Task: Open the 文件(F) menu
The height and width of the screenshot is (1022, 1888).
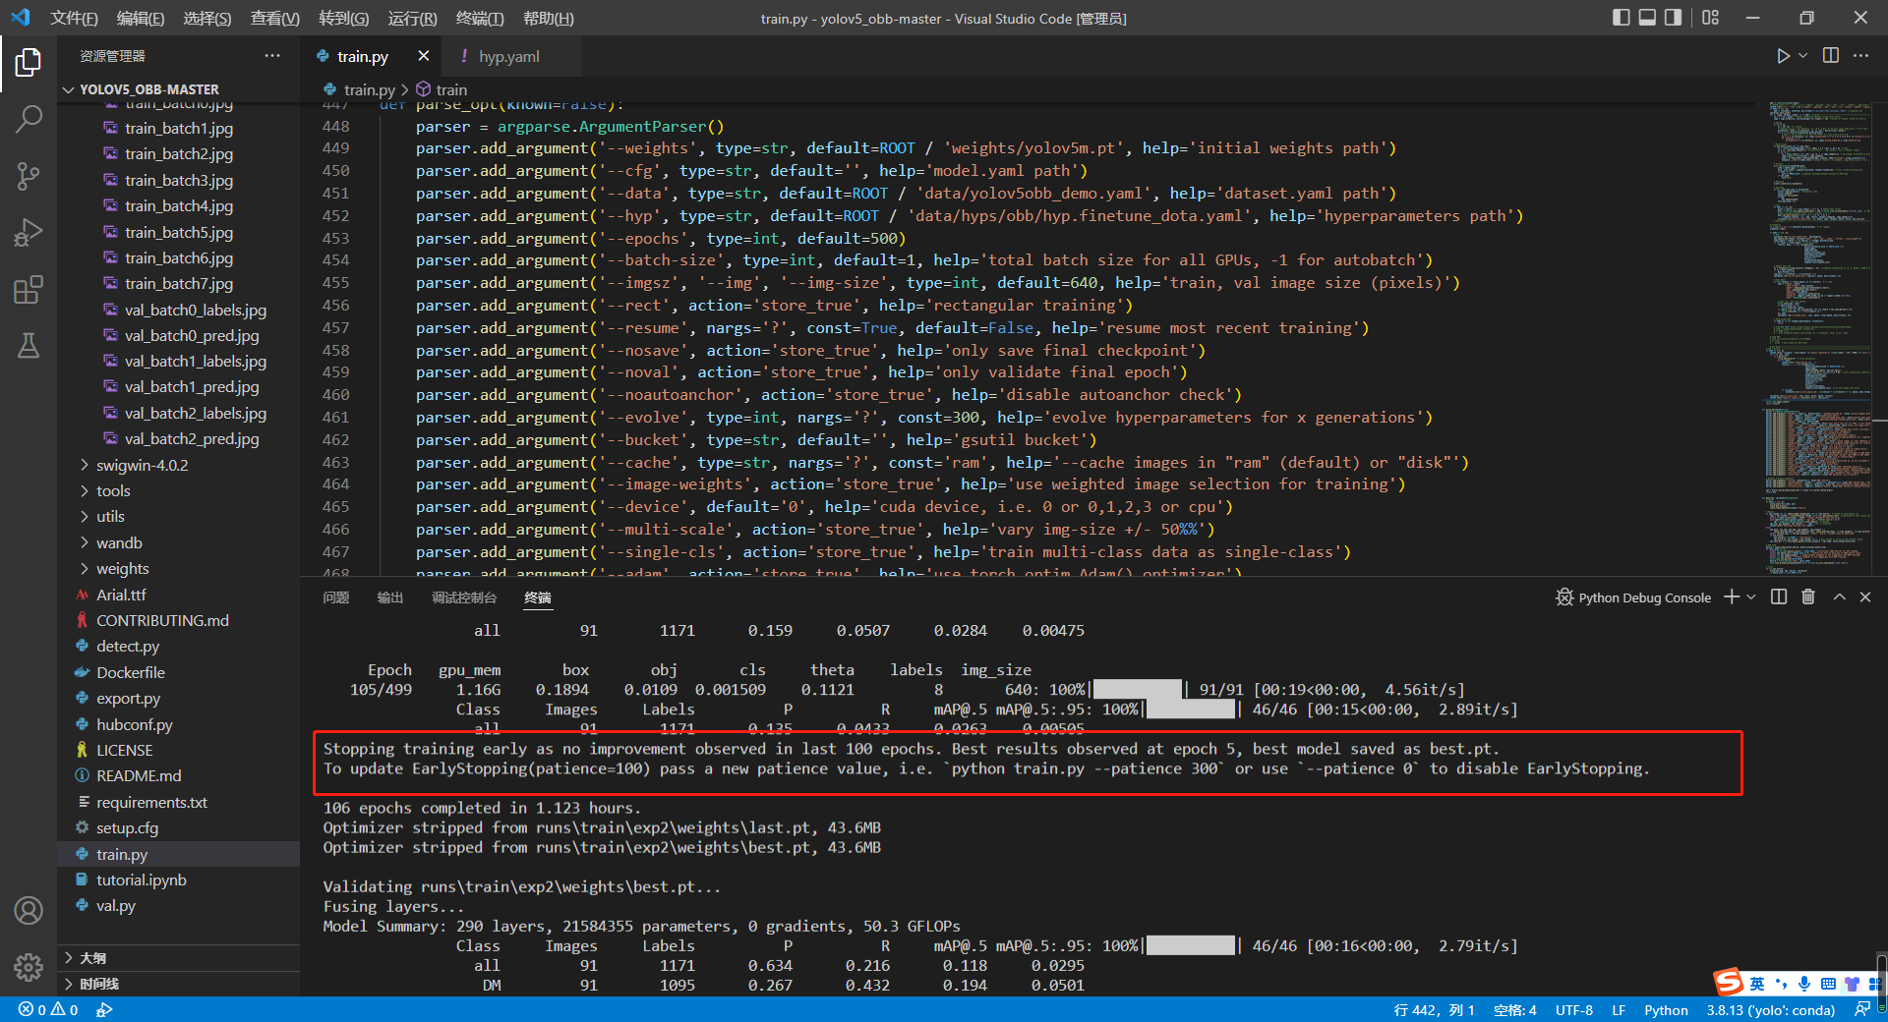Action: point(74,18)
